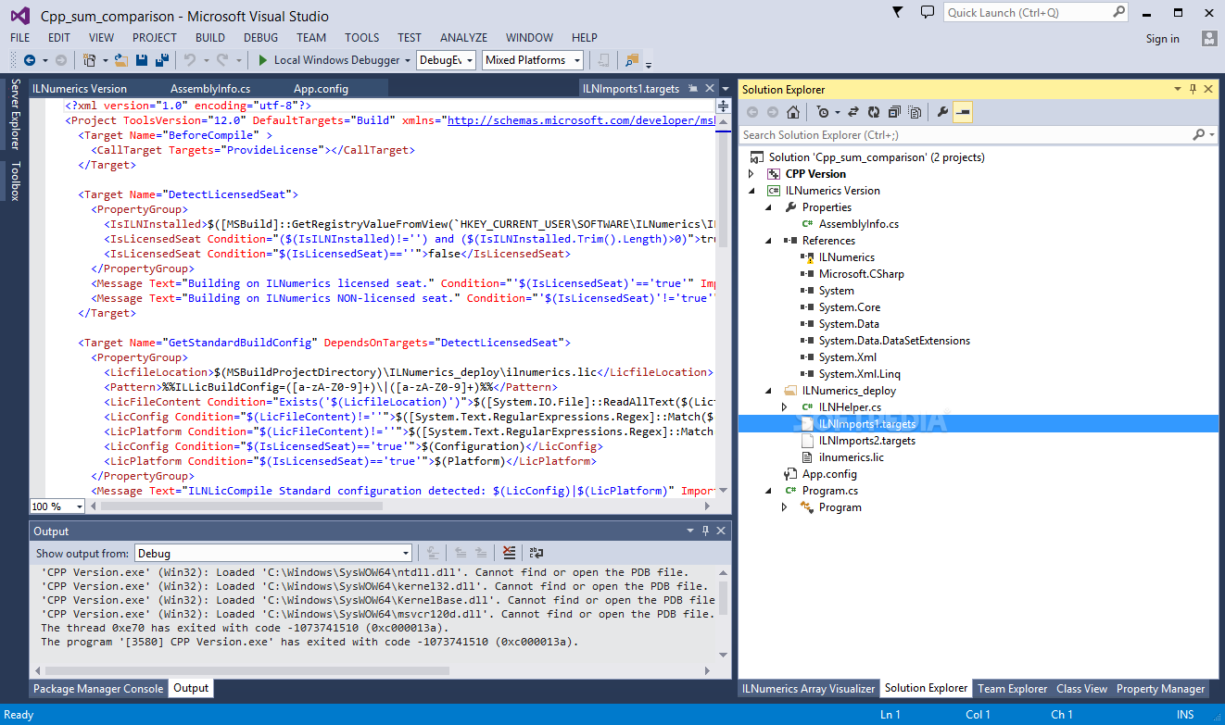Select the ILNumerics reference
The image size is (1225, 725).
coord(846,257)
